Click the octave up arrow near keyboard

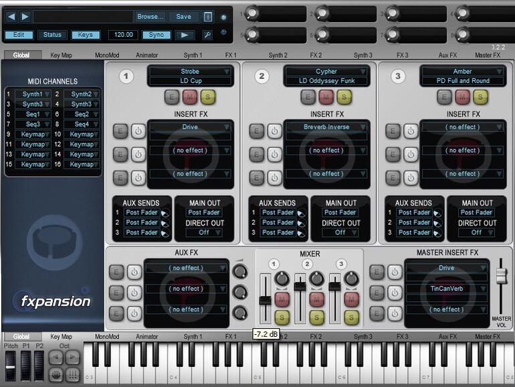click(73, 358)
